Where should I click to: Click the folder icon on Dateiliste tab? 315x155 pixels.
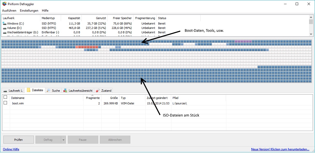(x=29, y=90)
